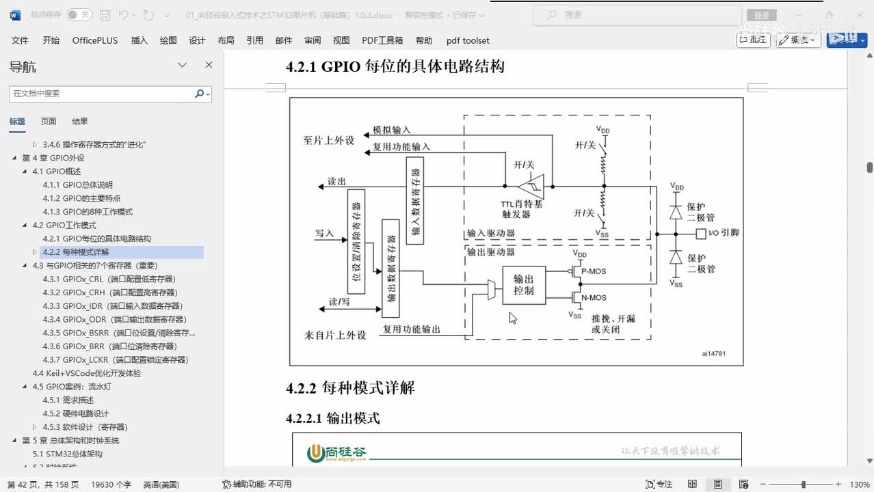
Task: Click the 共享 share button
Action: pos(847,40)
